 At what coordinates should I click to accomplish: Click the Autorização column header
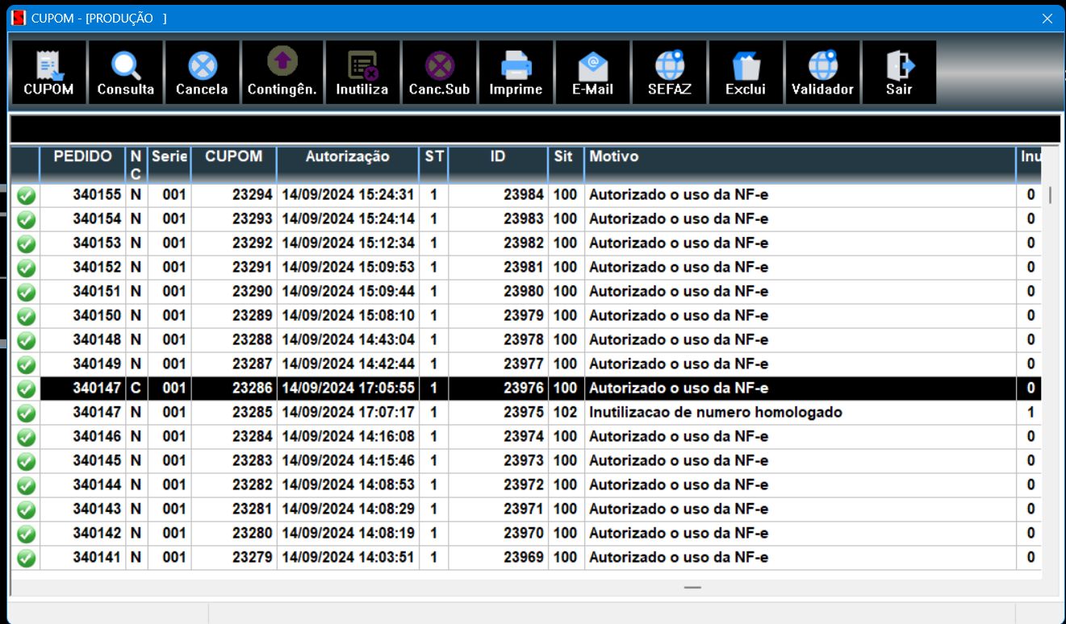[347, 157]
